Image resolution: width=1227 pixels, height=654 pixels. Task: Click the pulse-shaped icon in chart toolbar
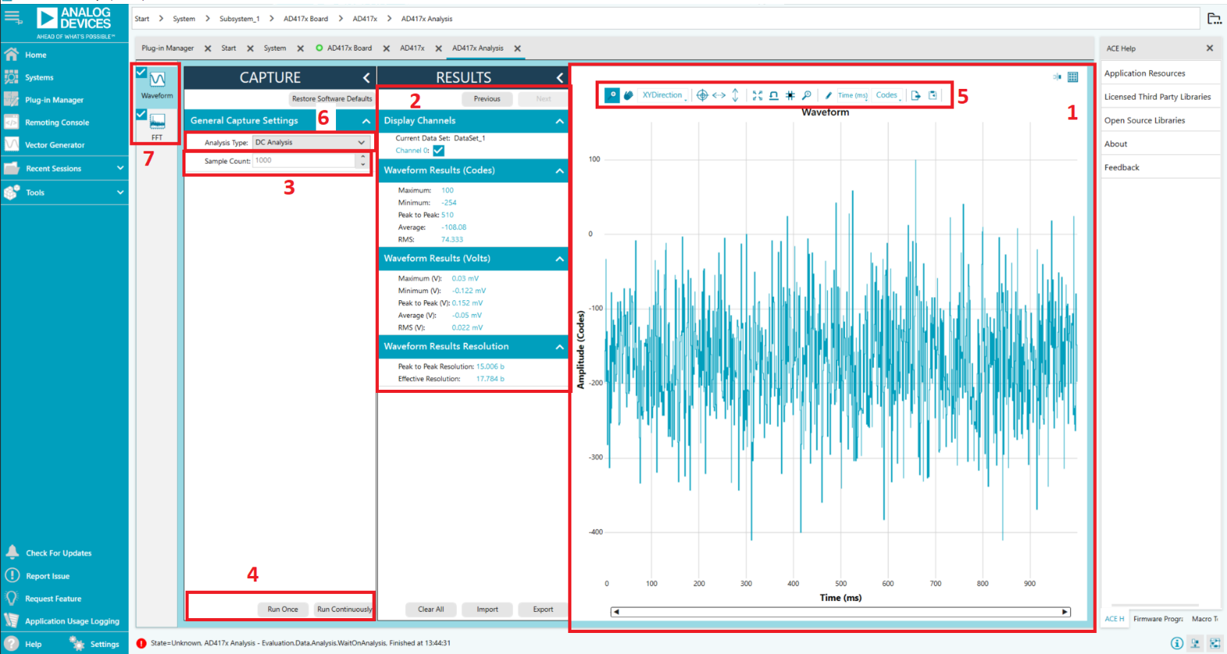pos(773,95)
